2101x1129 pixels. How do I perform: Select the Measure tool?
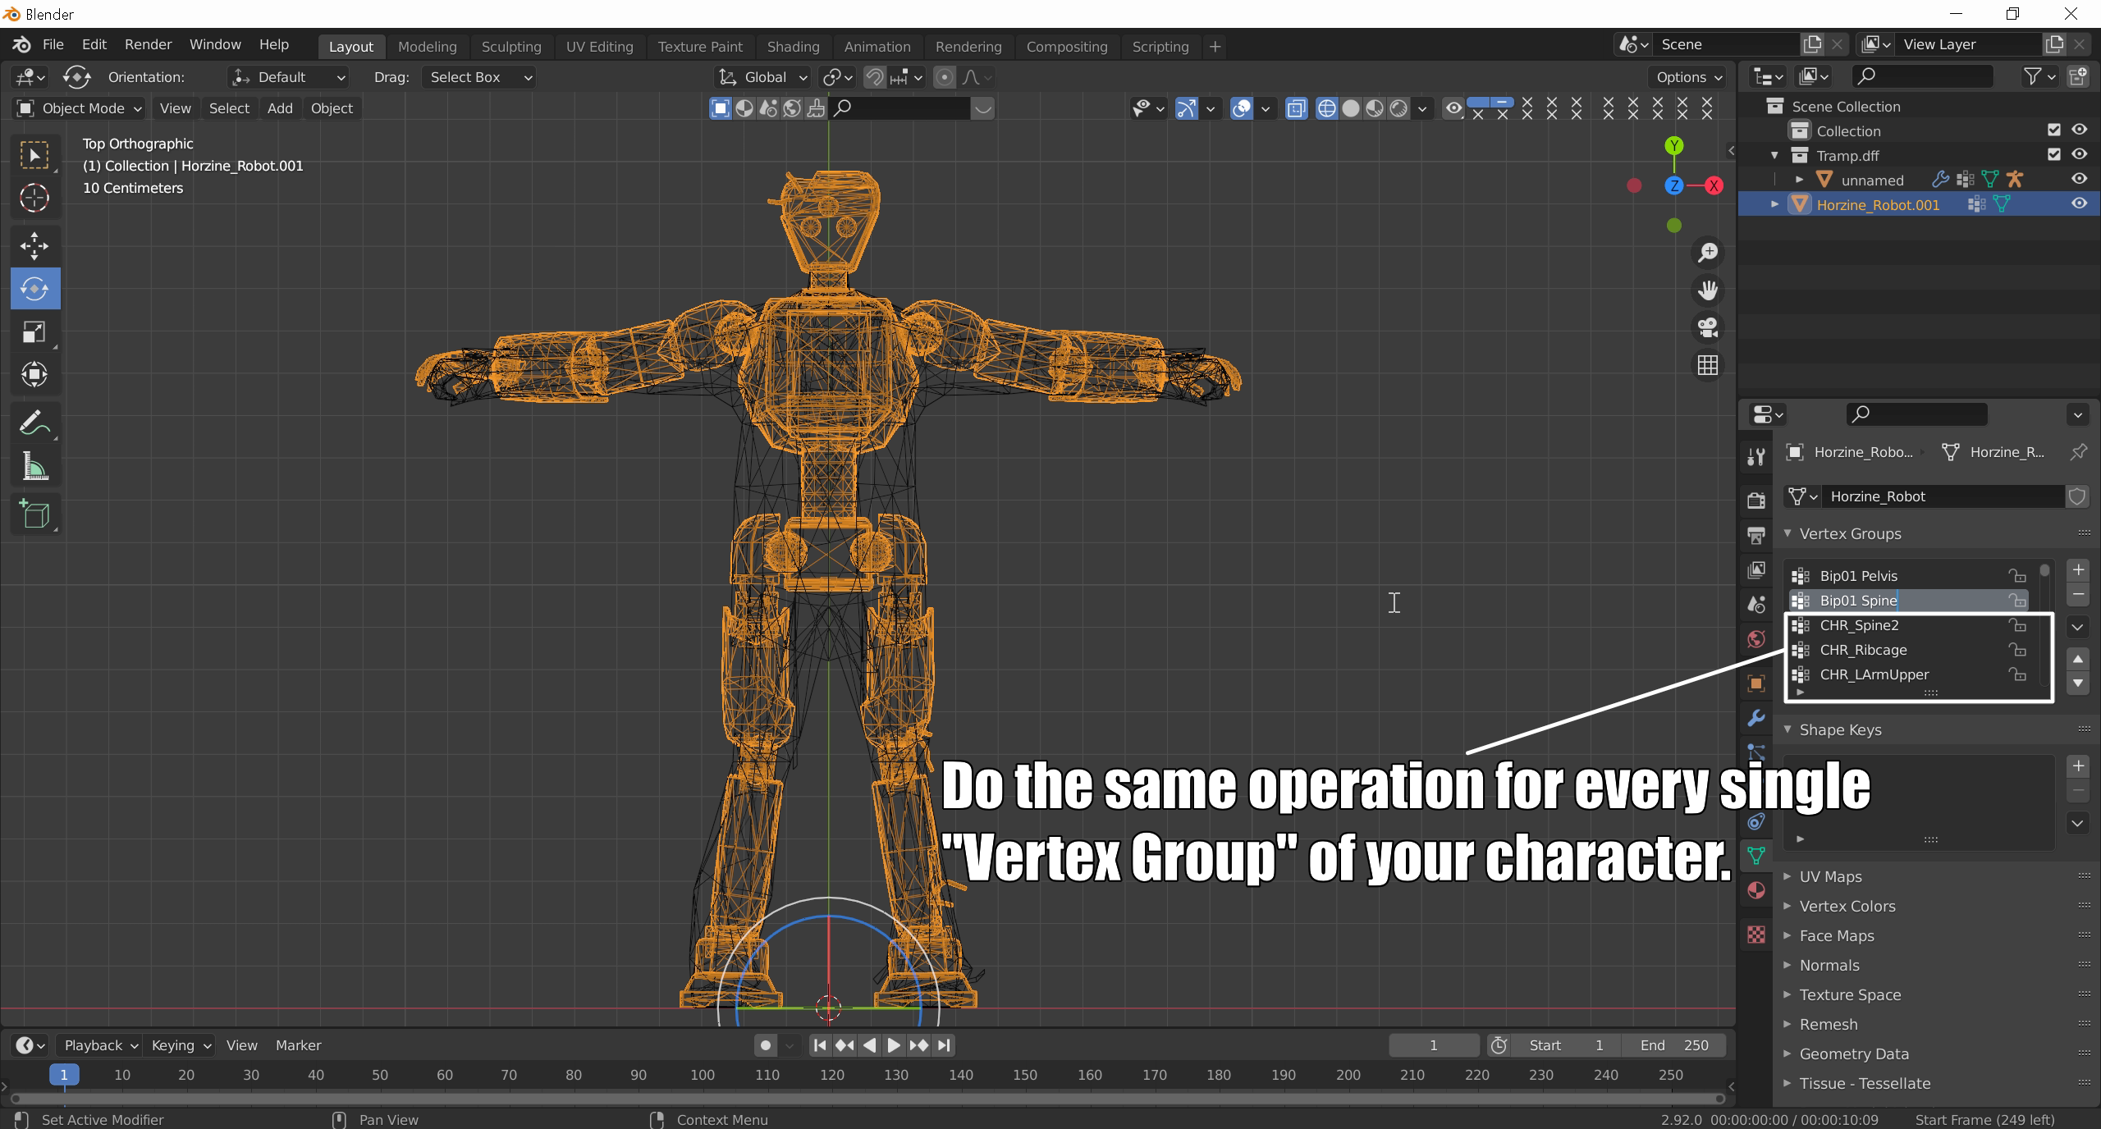point(34,467)
